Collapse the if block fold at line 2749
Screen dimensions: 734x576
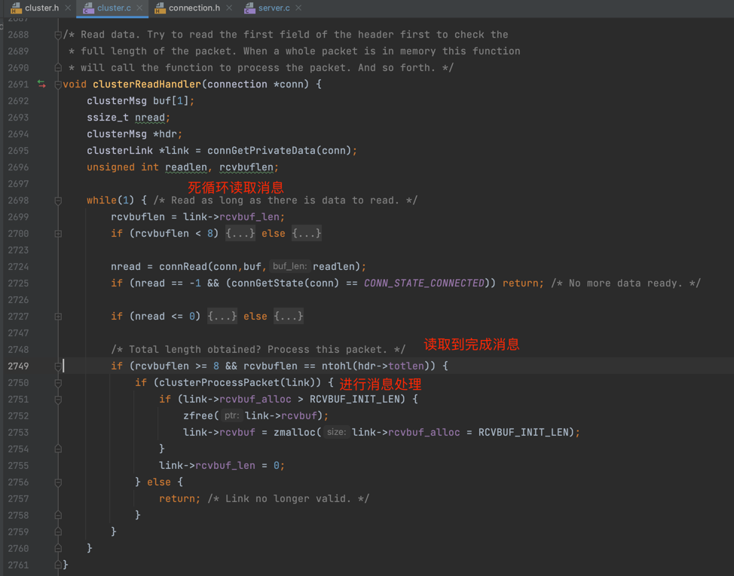(58, 366)
